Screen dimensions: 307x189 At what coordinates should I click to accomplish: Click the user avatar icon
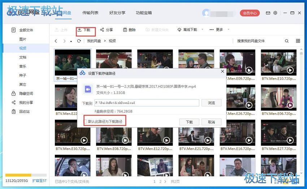coord(206,13)
